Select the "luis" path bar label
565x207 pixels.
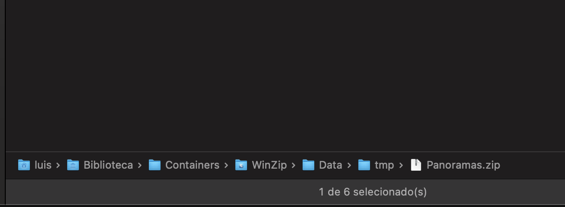pyautogui.click(x=43, y=165)
